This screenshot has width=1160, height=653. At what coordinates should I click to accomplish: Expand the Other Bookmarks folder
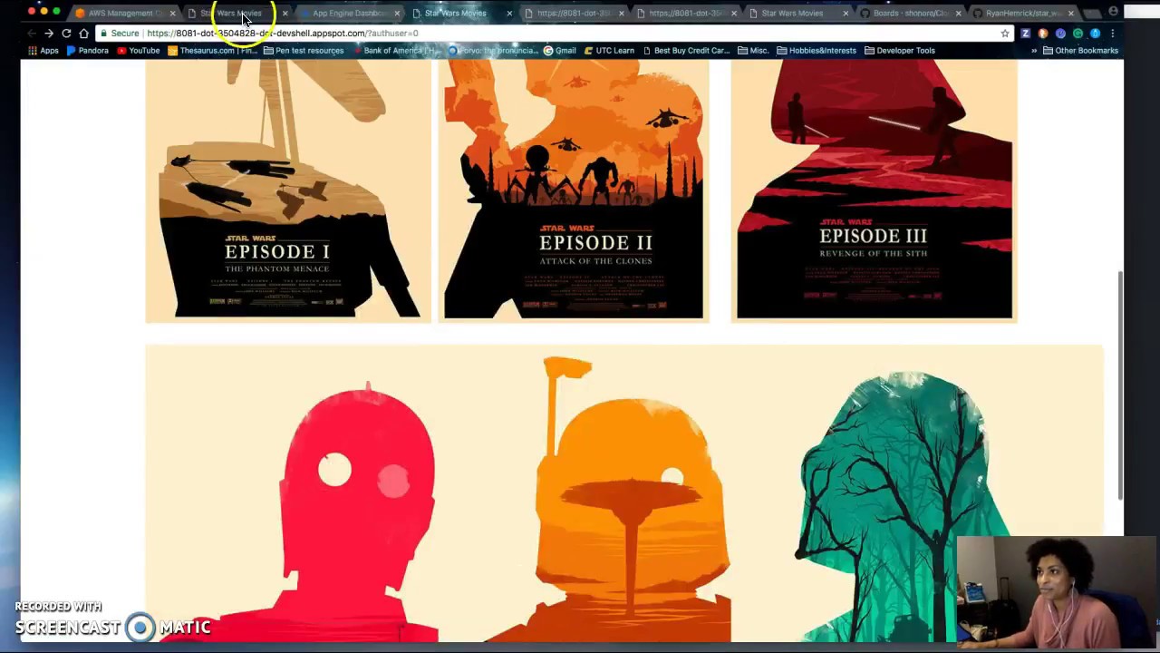1080,51
